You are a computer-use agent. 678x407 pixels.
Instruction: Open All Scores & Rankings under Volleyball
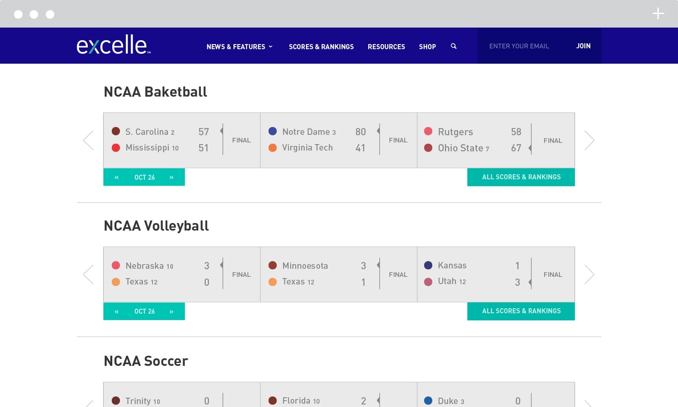(x=521, y=311)
